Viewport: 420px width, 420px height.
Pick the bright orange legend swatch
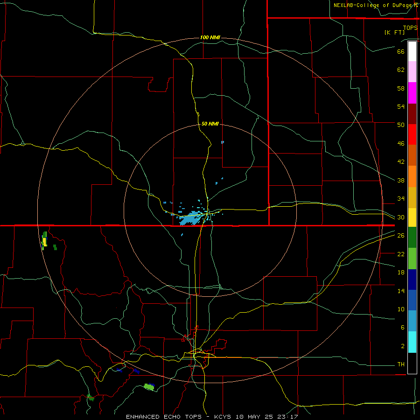pos(412,176)
